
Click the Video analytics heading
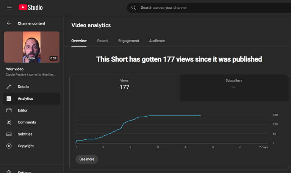[91, 25]
